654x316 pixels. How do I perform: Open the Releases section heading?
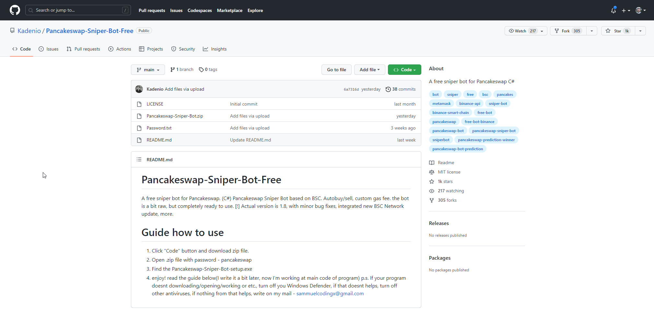(439, 223)
